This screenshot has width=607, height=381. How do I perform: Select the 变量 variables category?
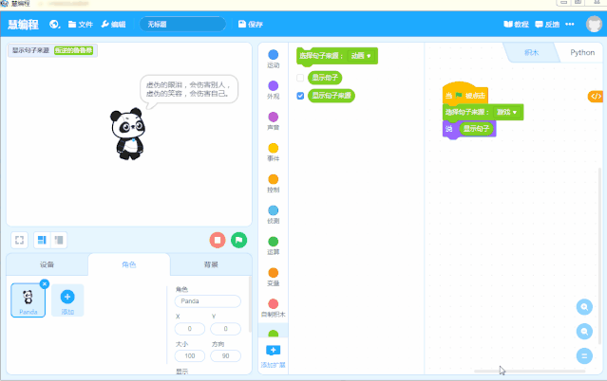(x=273, y=277)
